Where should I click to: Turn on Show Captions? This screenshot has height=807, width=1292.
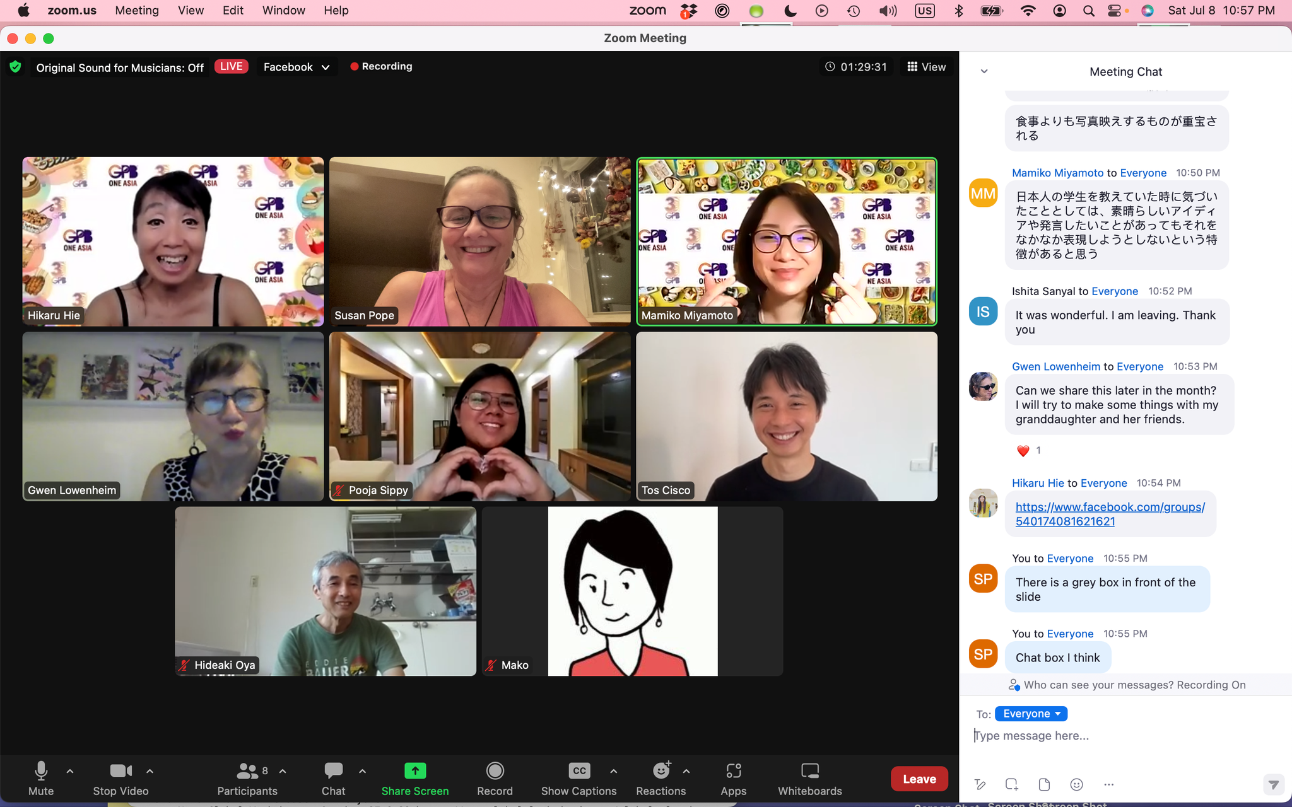click(578, 779)
